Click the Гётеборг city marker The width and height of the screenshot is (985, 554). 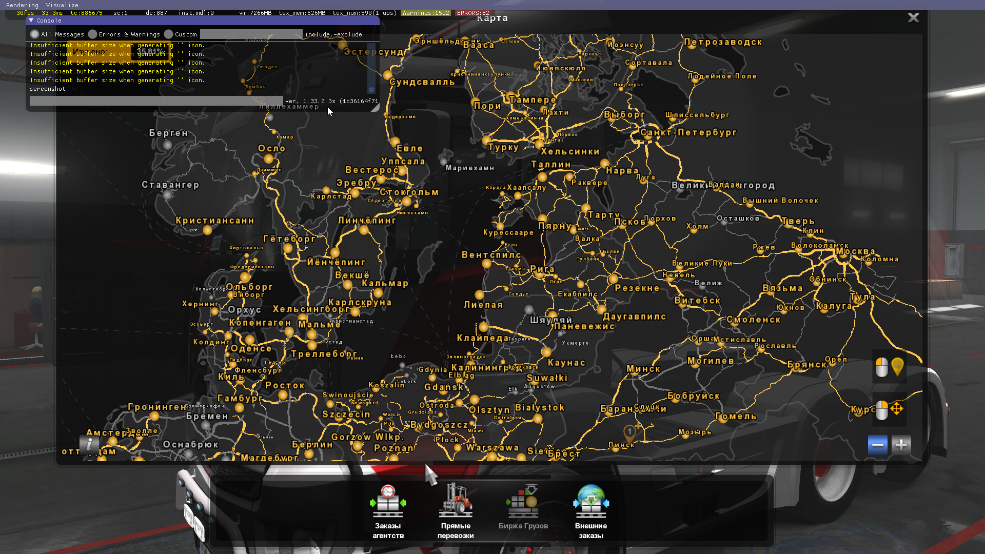[288, 249]
